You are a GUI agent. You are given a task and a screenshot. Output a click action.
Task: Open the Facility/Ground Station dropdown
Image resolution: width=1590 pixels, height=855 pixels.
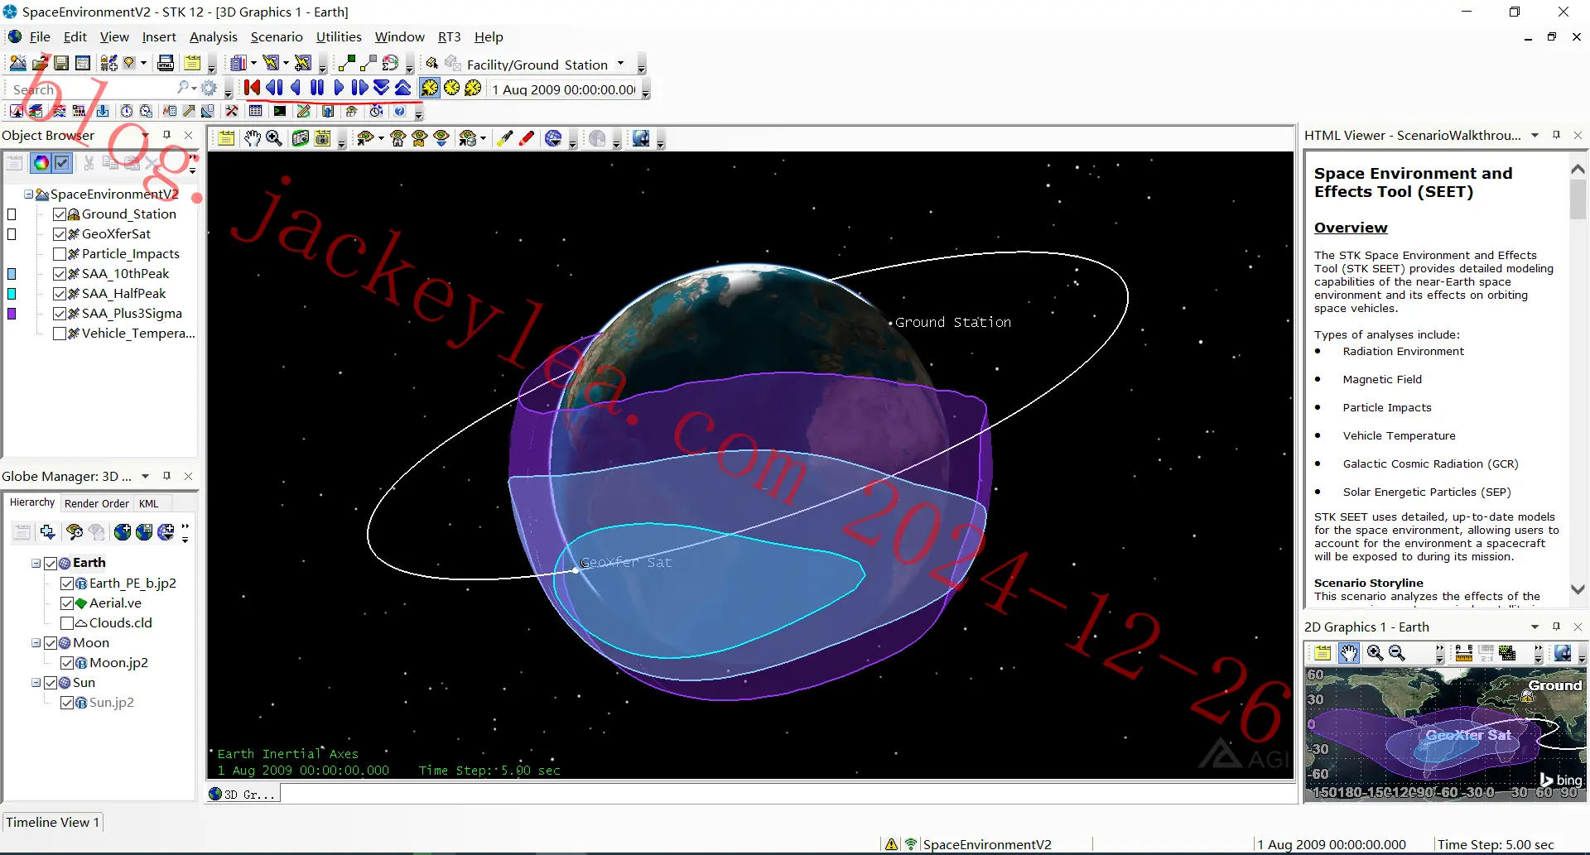click(x=620, y=64)
